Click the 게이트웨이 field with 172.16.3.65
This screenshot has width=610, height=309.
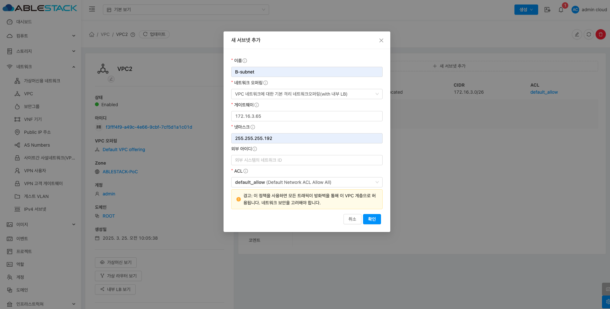point(307,116)
